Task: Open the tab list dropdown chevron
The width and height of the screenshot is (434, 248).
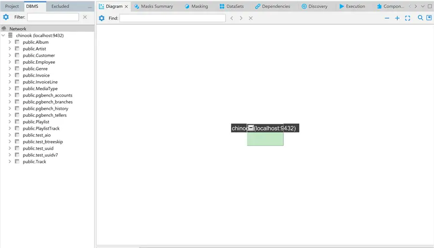Action: [422, 6]
